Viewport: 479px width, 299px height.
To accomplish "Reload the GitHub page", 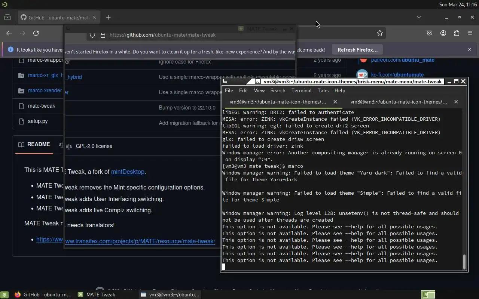I will [36, 33].
